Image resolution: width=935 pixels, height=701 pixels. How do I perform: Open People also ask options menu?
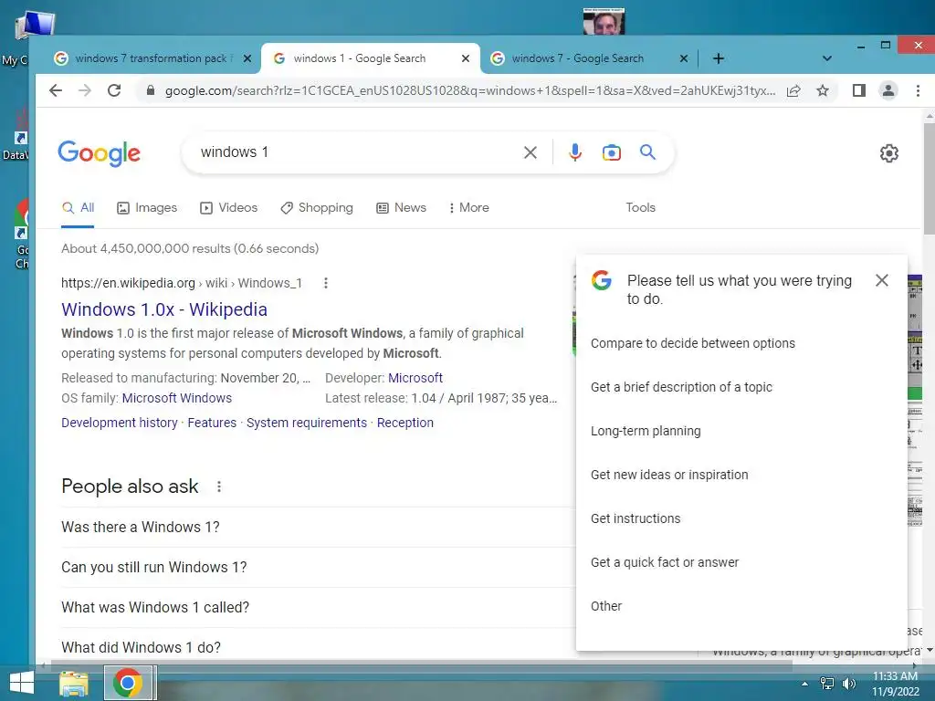pyautogui.click(x=219, y=487)
